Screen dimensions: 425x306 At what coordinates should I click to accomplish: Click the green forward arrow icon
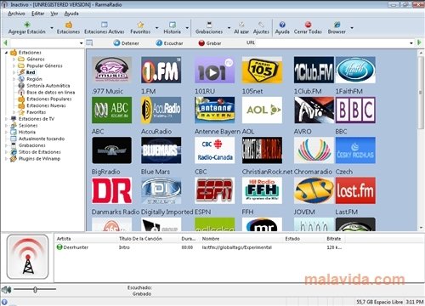click(x=420, y=42)
